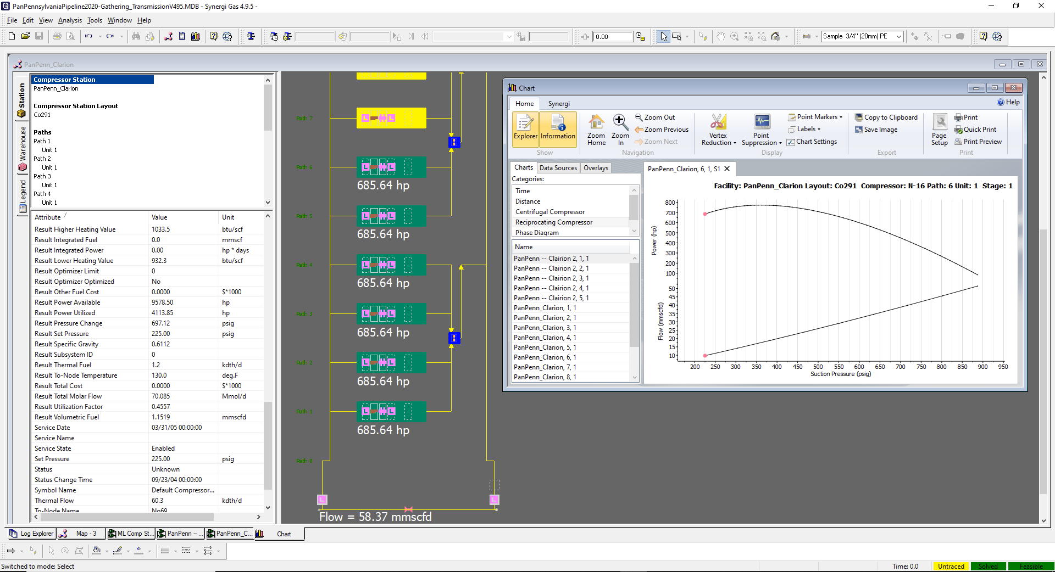This screenshot has height=572, width=1055.
Task: Click the Find binoculars icon in main toolbar
Action: click(x=135, y=36)
